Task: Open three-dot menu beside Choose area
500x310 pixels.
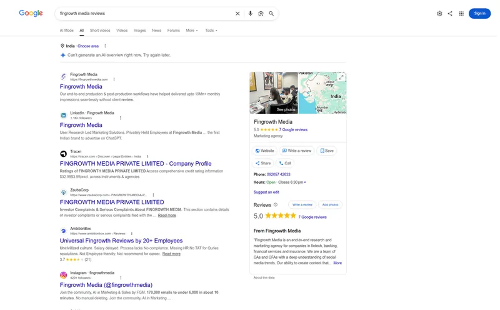Action: coord(105,46)
